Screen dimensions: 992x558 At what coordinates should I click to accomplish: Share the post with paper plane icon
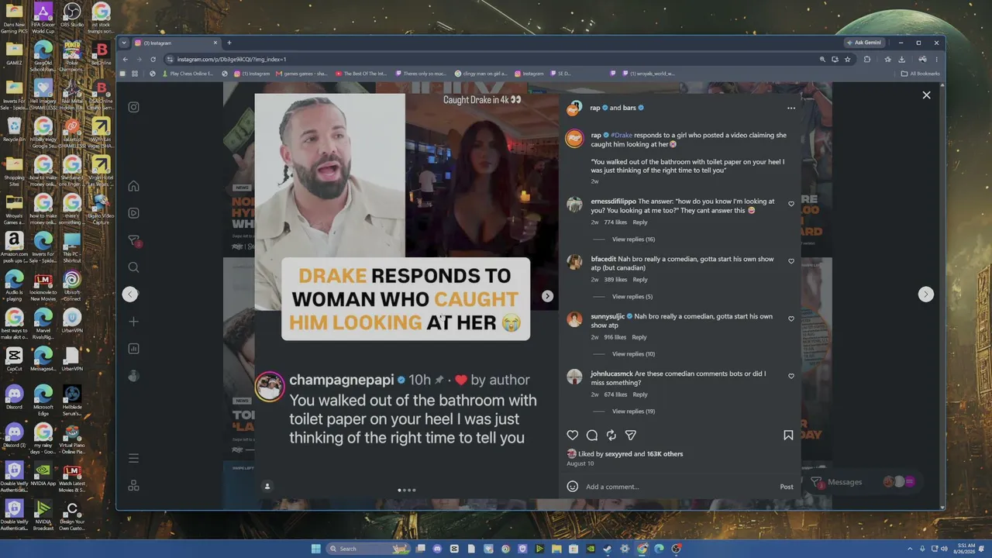tap(631, 436)
